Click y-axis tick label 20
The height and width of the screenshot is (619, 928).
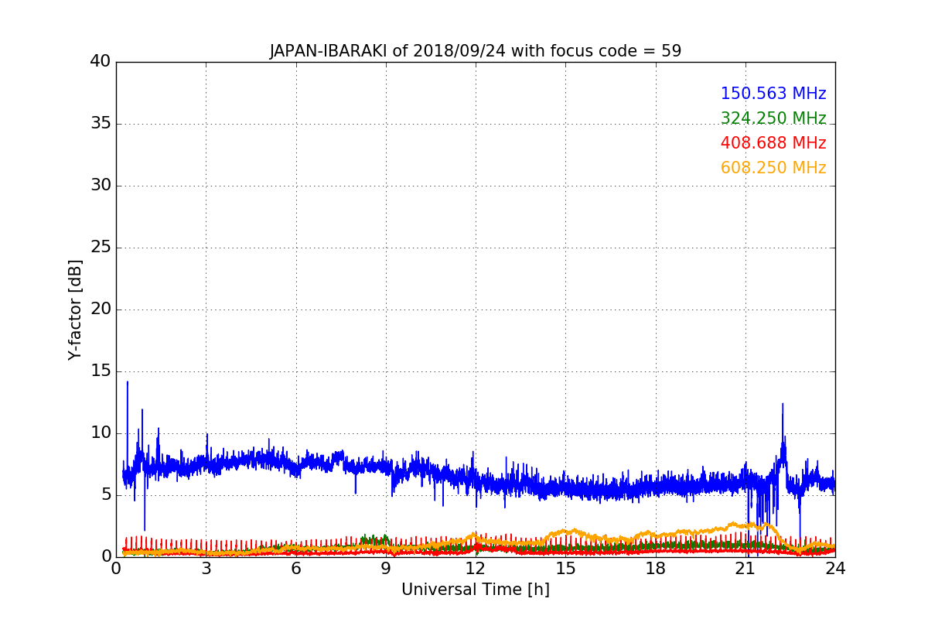[x=101, y=309]
